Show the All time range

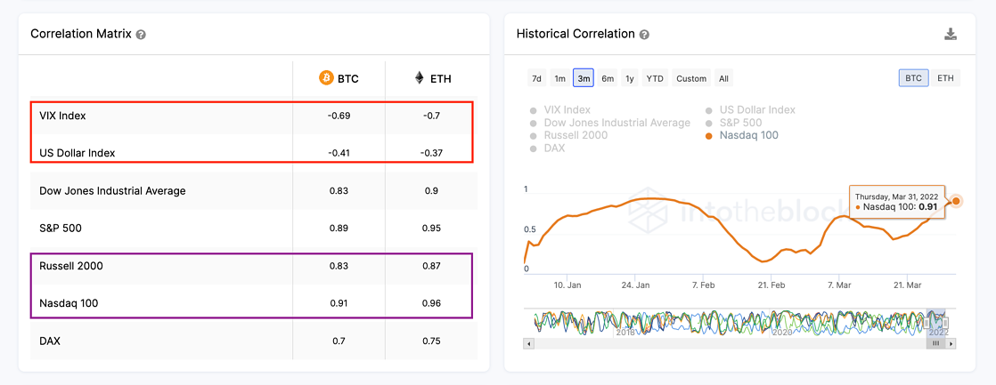point(723,78)
